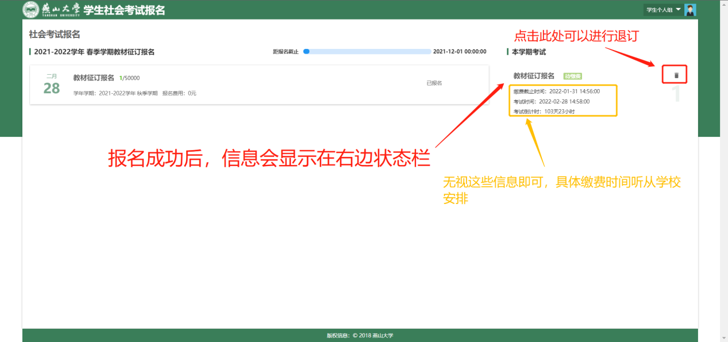The image size is (728, 342).
Task: Select 教材征订报名 title in right status panel
Action: pos(534,76)
